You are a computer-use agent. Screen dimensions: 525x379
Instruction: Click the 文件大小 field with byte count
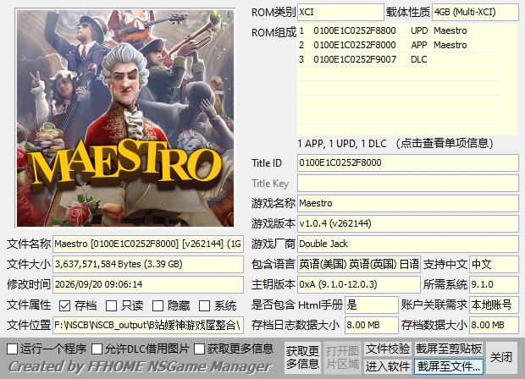148,264
